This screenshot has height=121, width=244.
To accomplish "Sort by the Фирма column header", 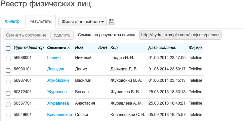I will pos(195,48).
